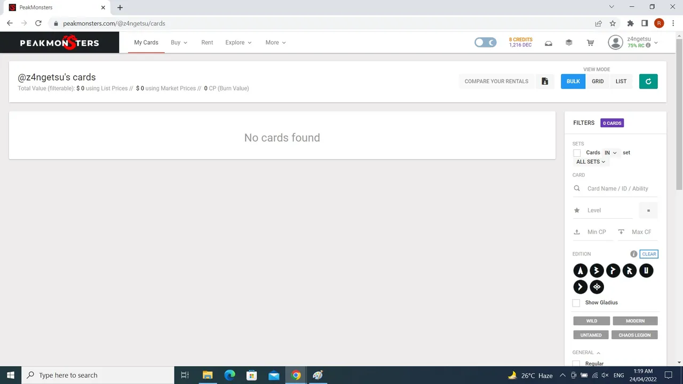Click the z4ngetsu profile avatar
The image size is (683, 384).
(x=615, y=43)
